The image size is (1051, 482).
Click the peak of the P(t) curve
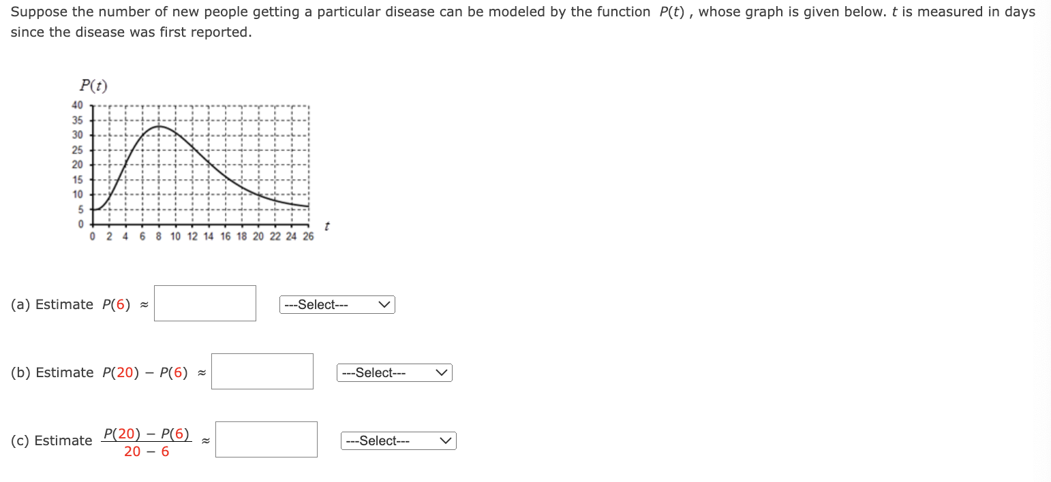tap(160, 126)
